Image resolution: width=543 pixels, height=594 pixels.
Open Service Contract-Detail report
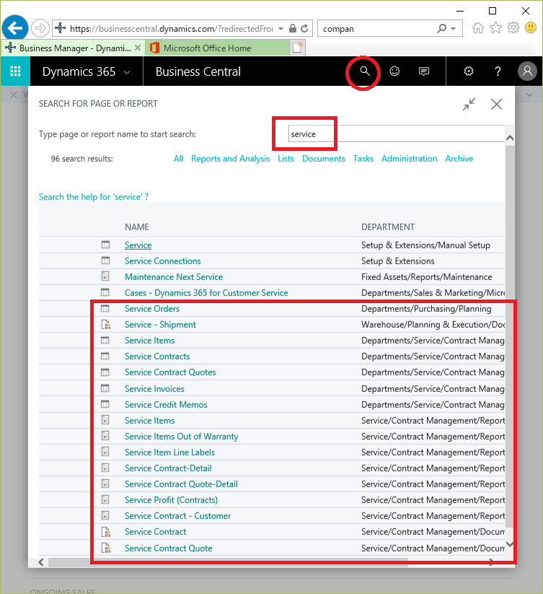168,468
